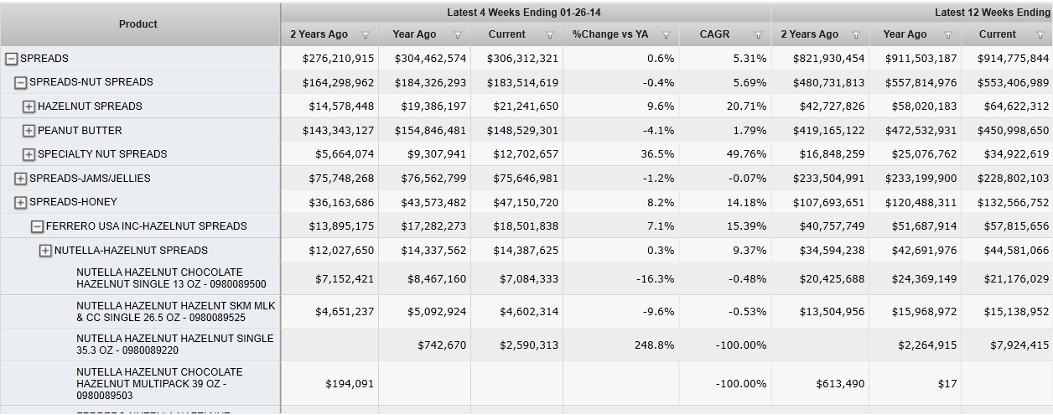Viewport: 1053px width, 415px height.
Task: Open filter for first Year Ago column
Action: [458, 35]
